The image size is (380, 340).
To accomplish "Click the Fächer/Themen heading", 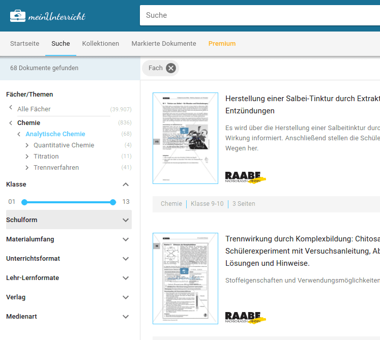I will coord(30,94).
